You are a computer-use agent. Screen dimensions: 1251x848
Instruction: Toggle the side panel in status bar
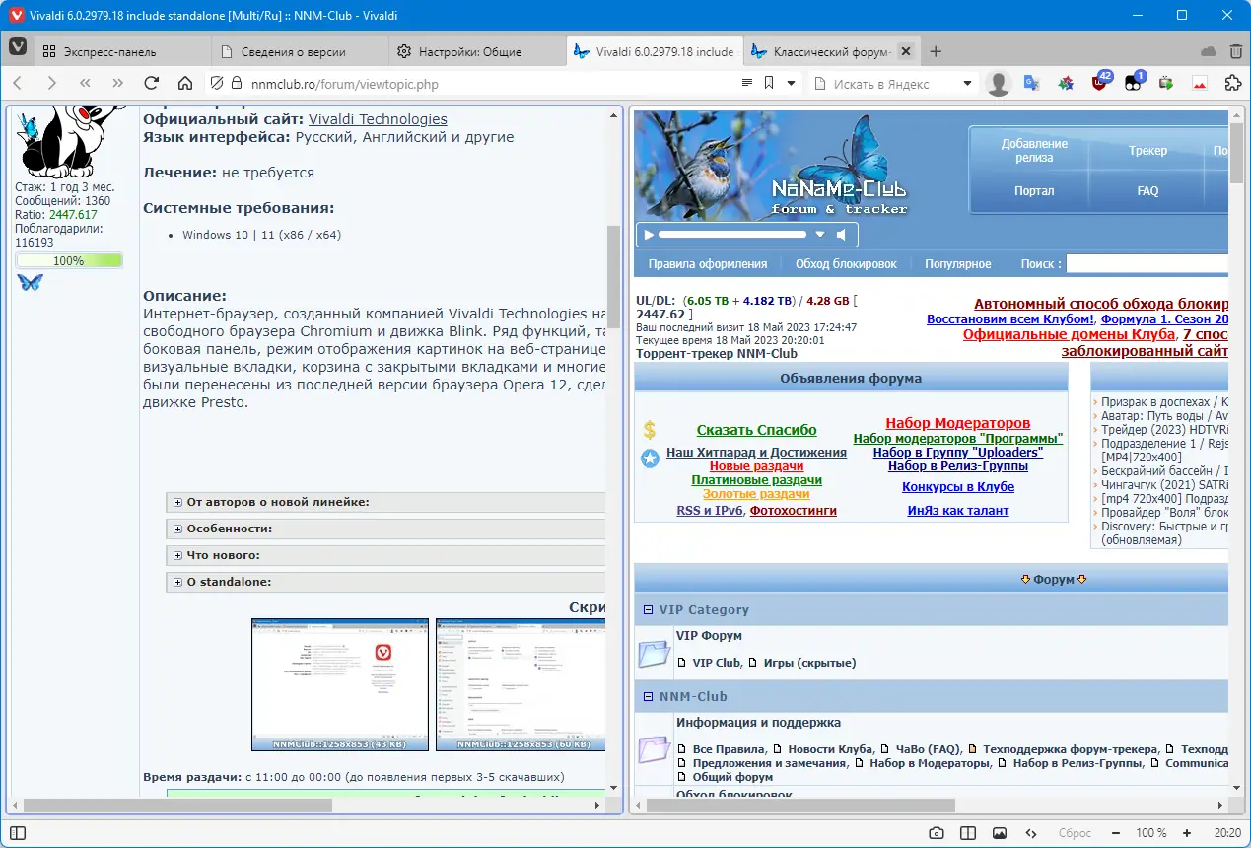pyautogui.click(x=18, y=833)
